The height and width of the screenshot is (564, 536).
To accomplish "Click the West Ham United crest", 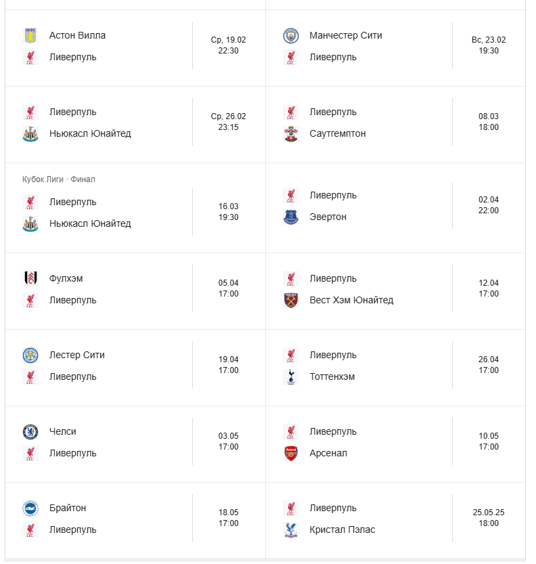I will [291, 300].
